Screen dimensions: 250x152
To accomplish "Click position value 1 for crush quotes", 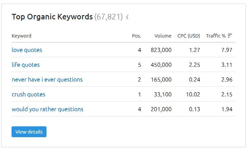I will (139, 94).
